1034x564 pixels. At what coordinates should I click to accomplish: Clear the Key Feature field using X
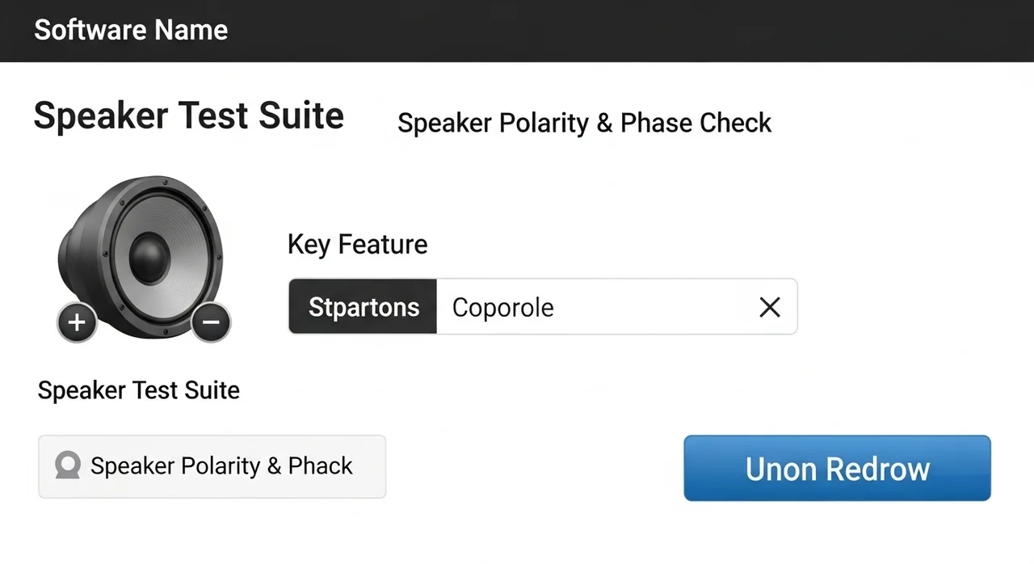click(x=770, y=307)
